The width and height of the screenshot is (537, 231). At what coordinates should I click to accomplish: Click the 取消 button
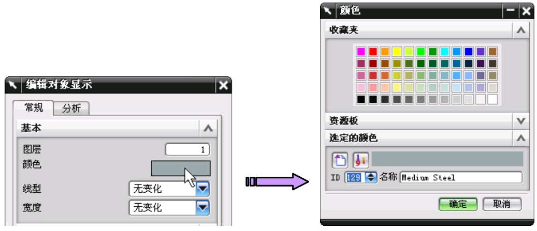[502, 204]
